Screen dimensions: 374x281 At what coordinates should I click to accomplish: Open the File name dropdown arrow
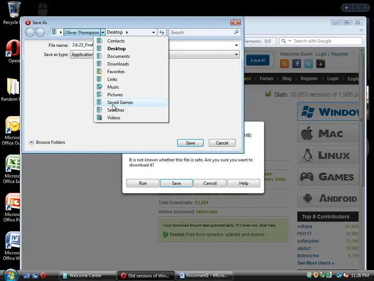click(x=236, y=45)
